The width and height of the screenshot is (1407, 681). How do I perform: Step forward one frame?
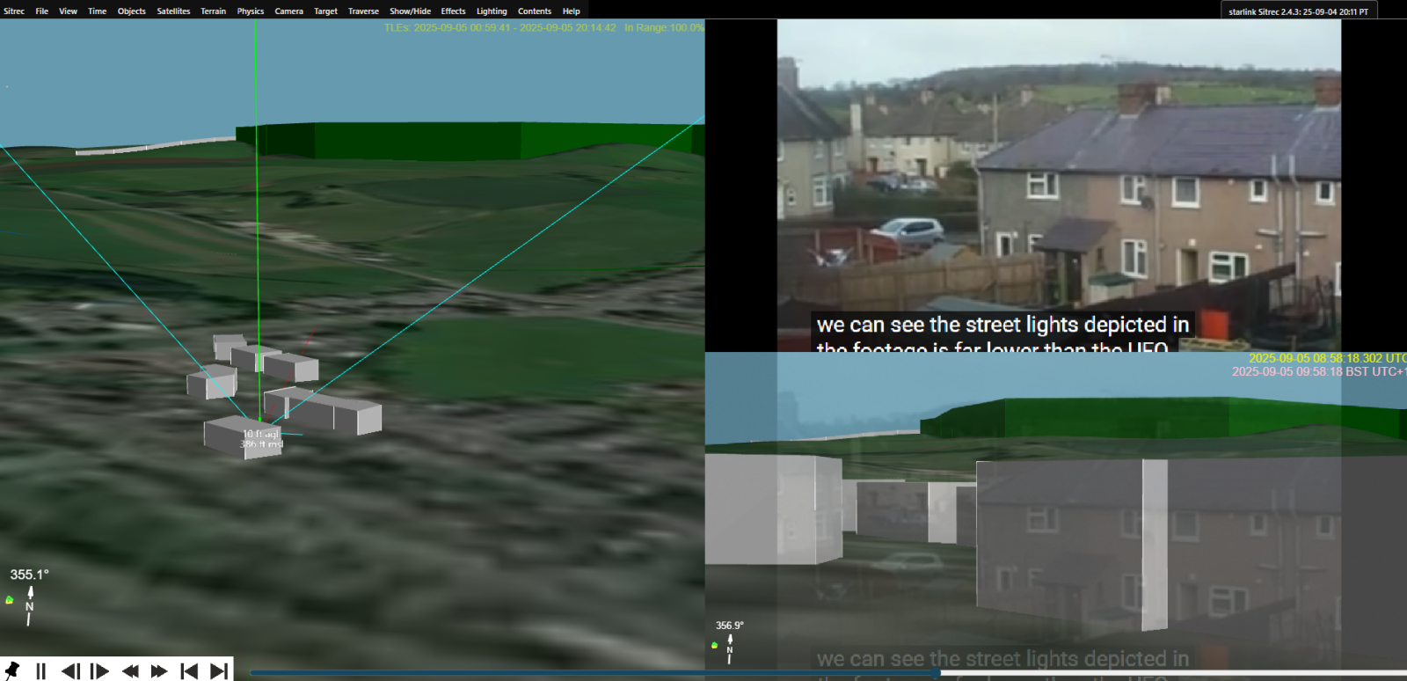coord(99,671)
